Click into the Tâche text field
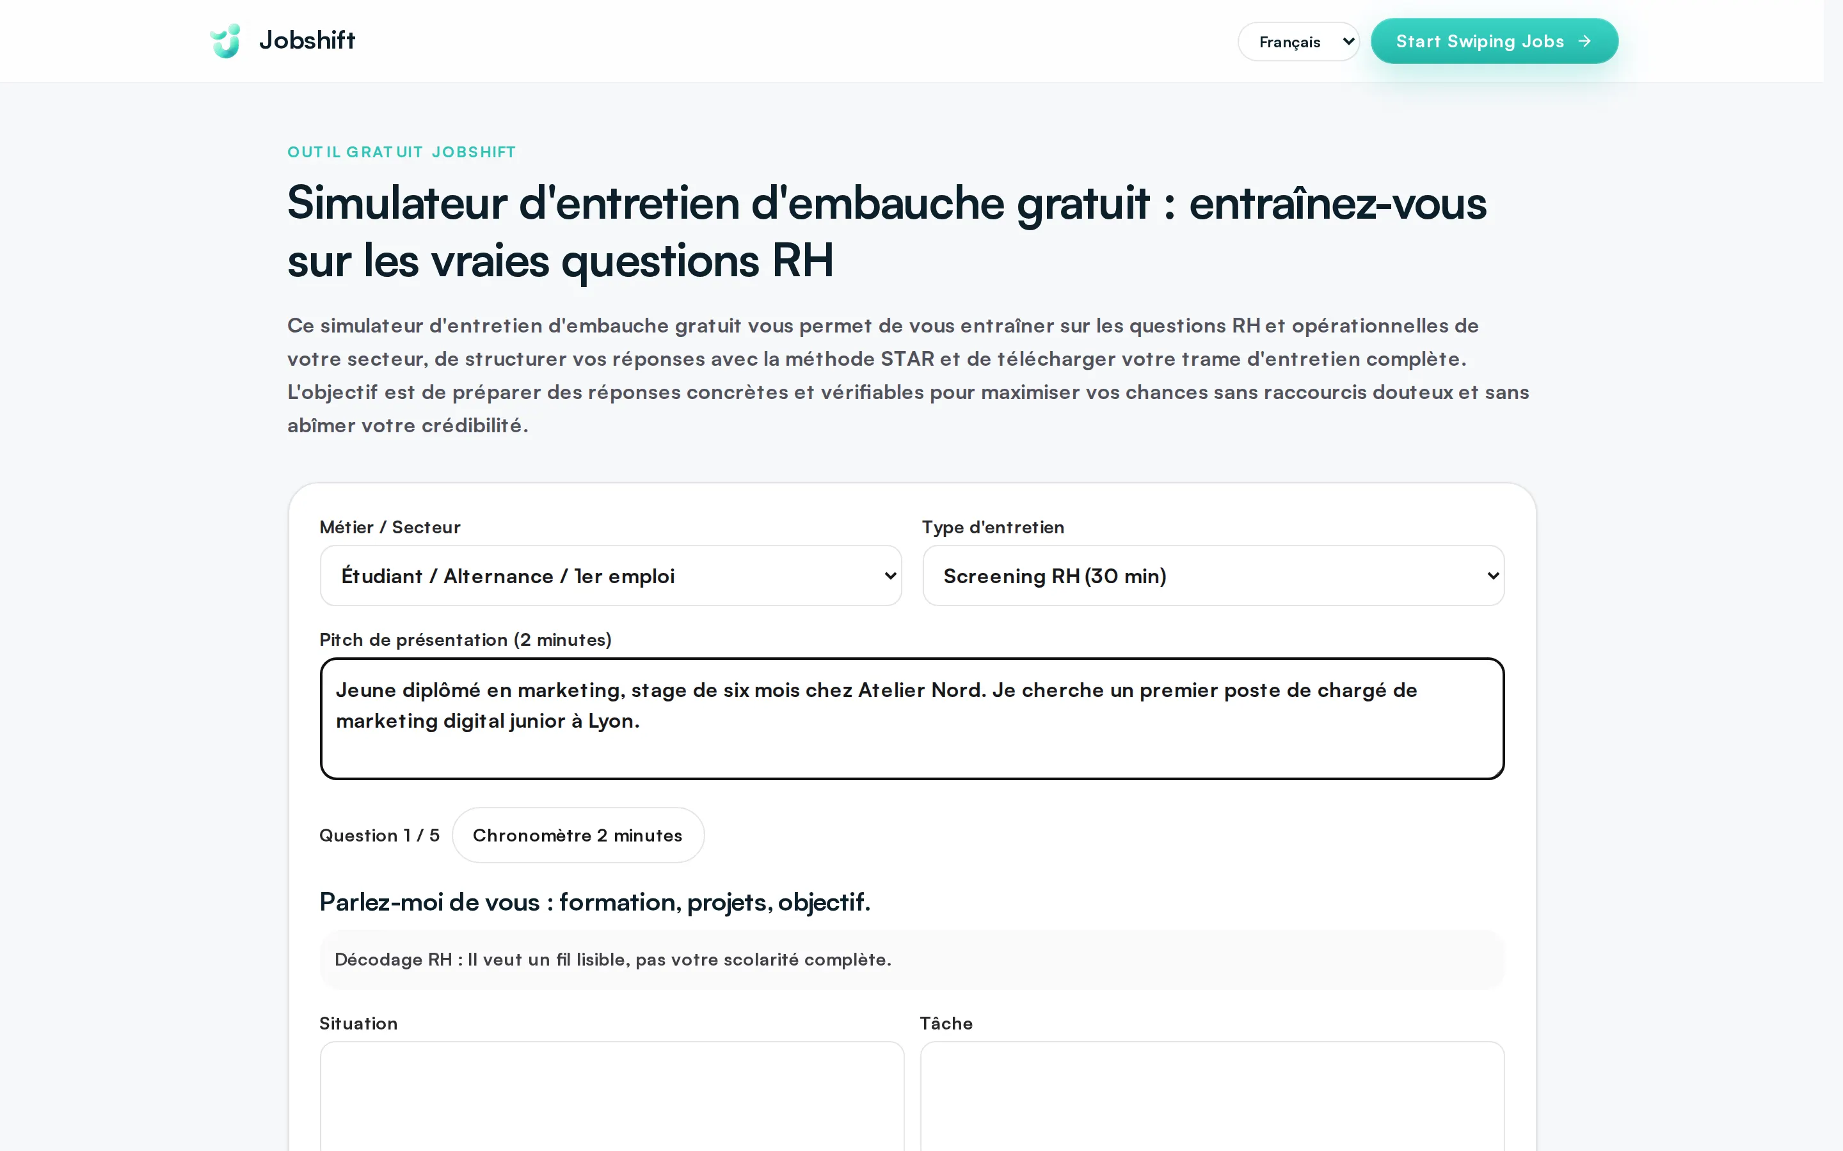The width and height of the screenshot is (1843, 1151). pyautogui.click(x=1213, y=1096)
